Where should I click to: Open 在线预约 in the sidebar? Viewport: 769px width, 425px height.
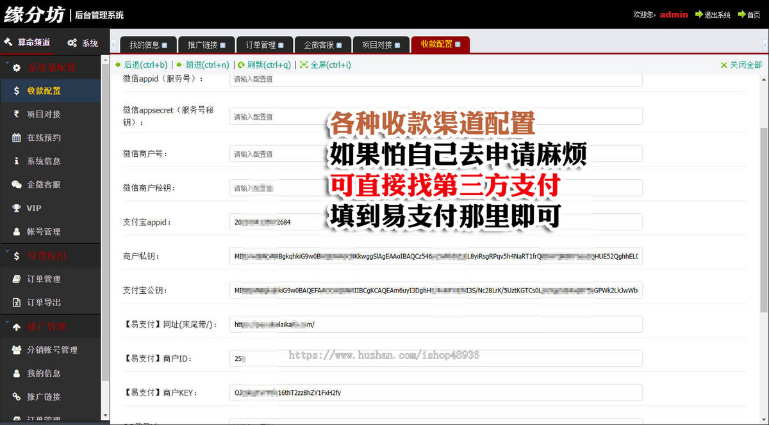[51, 138]
